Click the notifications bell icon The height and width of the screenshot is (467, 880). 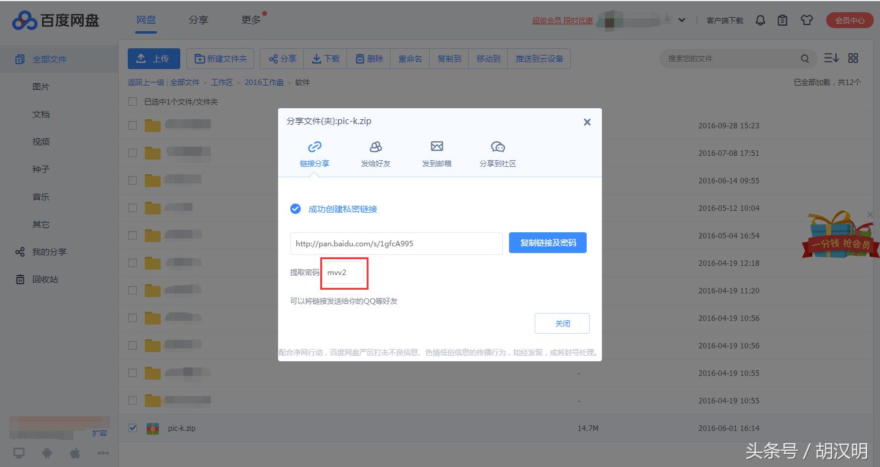click(x=760, y=20)
